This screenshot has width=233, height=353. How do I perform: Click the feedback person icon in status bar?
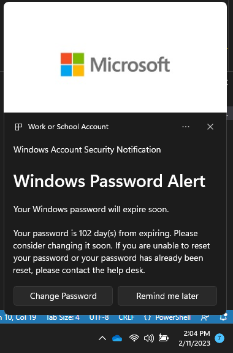[x=205, y=317]
